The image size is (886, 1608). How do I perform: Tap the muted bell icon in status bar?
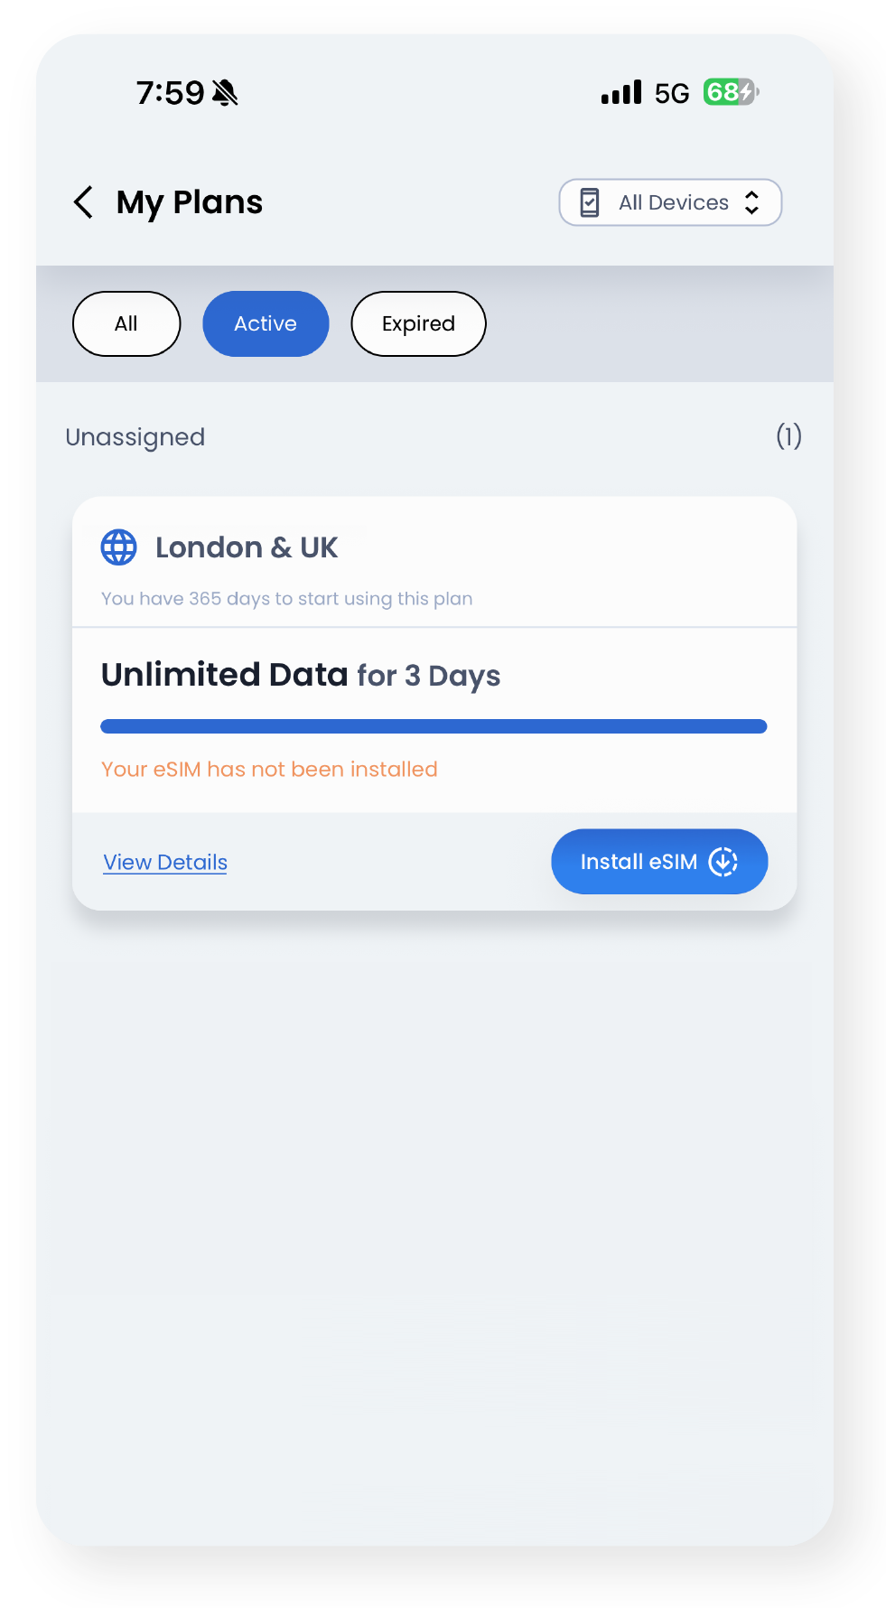click(x=225, y=92)
